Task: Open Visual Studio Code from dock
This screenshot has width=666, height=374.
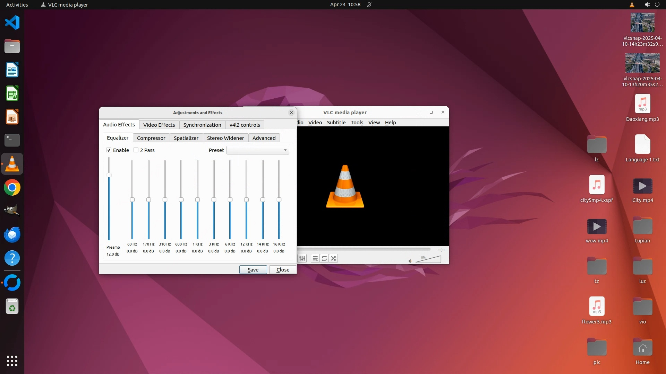Action: (12, 23)
